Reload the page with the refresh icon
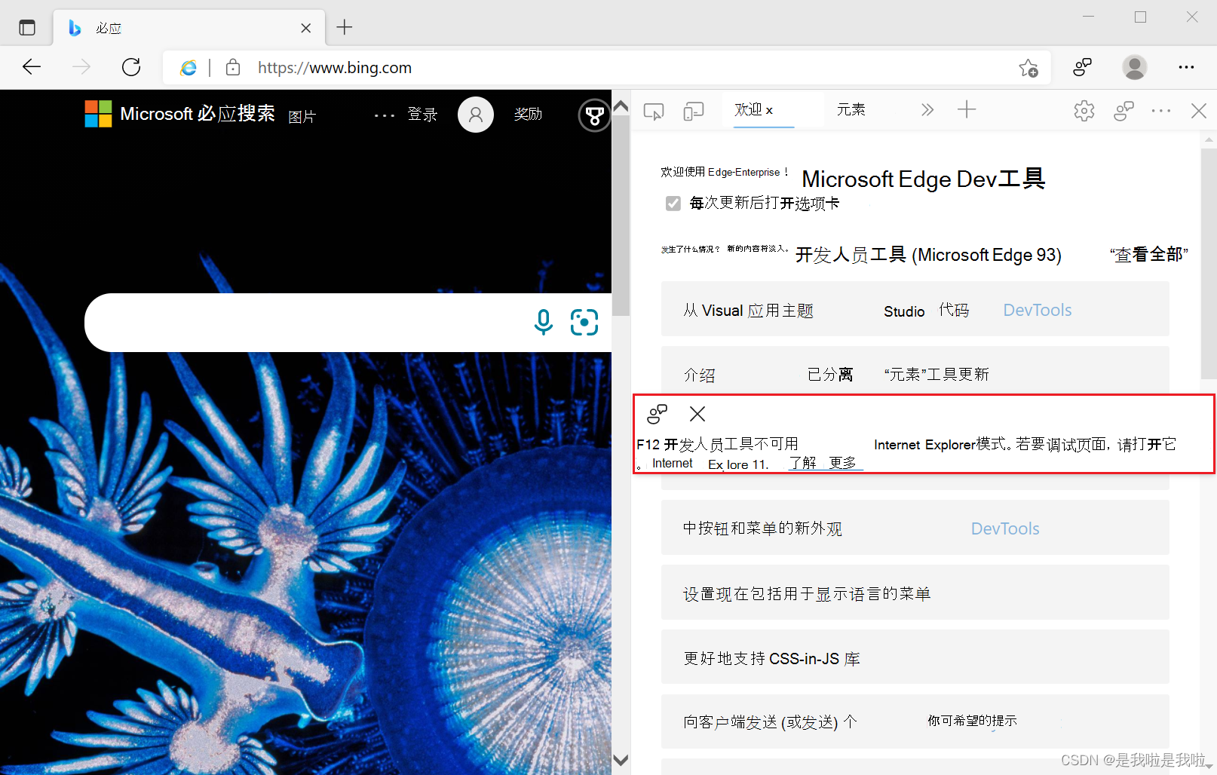The image size is (1217, 775). (x=131, y=67)
